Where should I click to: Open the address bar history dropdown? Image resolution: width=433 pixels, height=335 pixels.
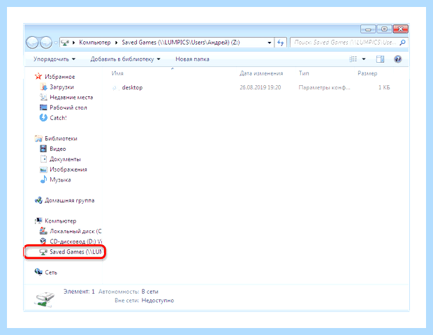270,43
